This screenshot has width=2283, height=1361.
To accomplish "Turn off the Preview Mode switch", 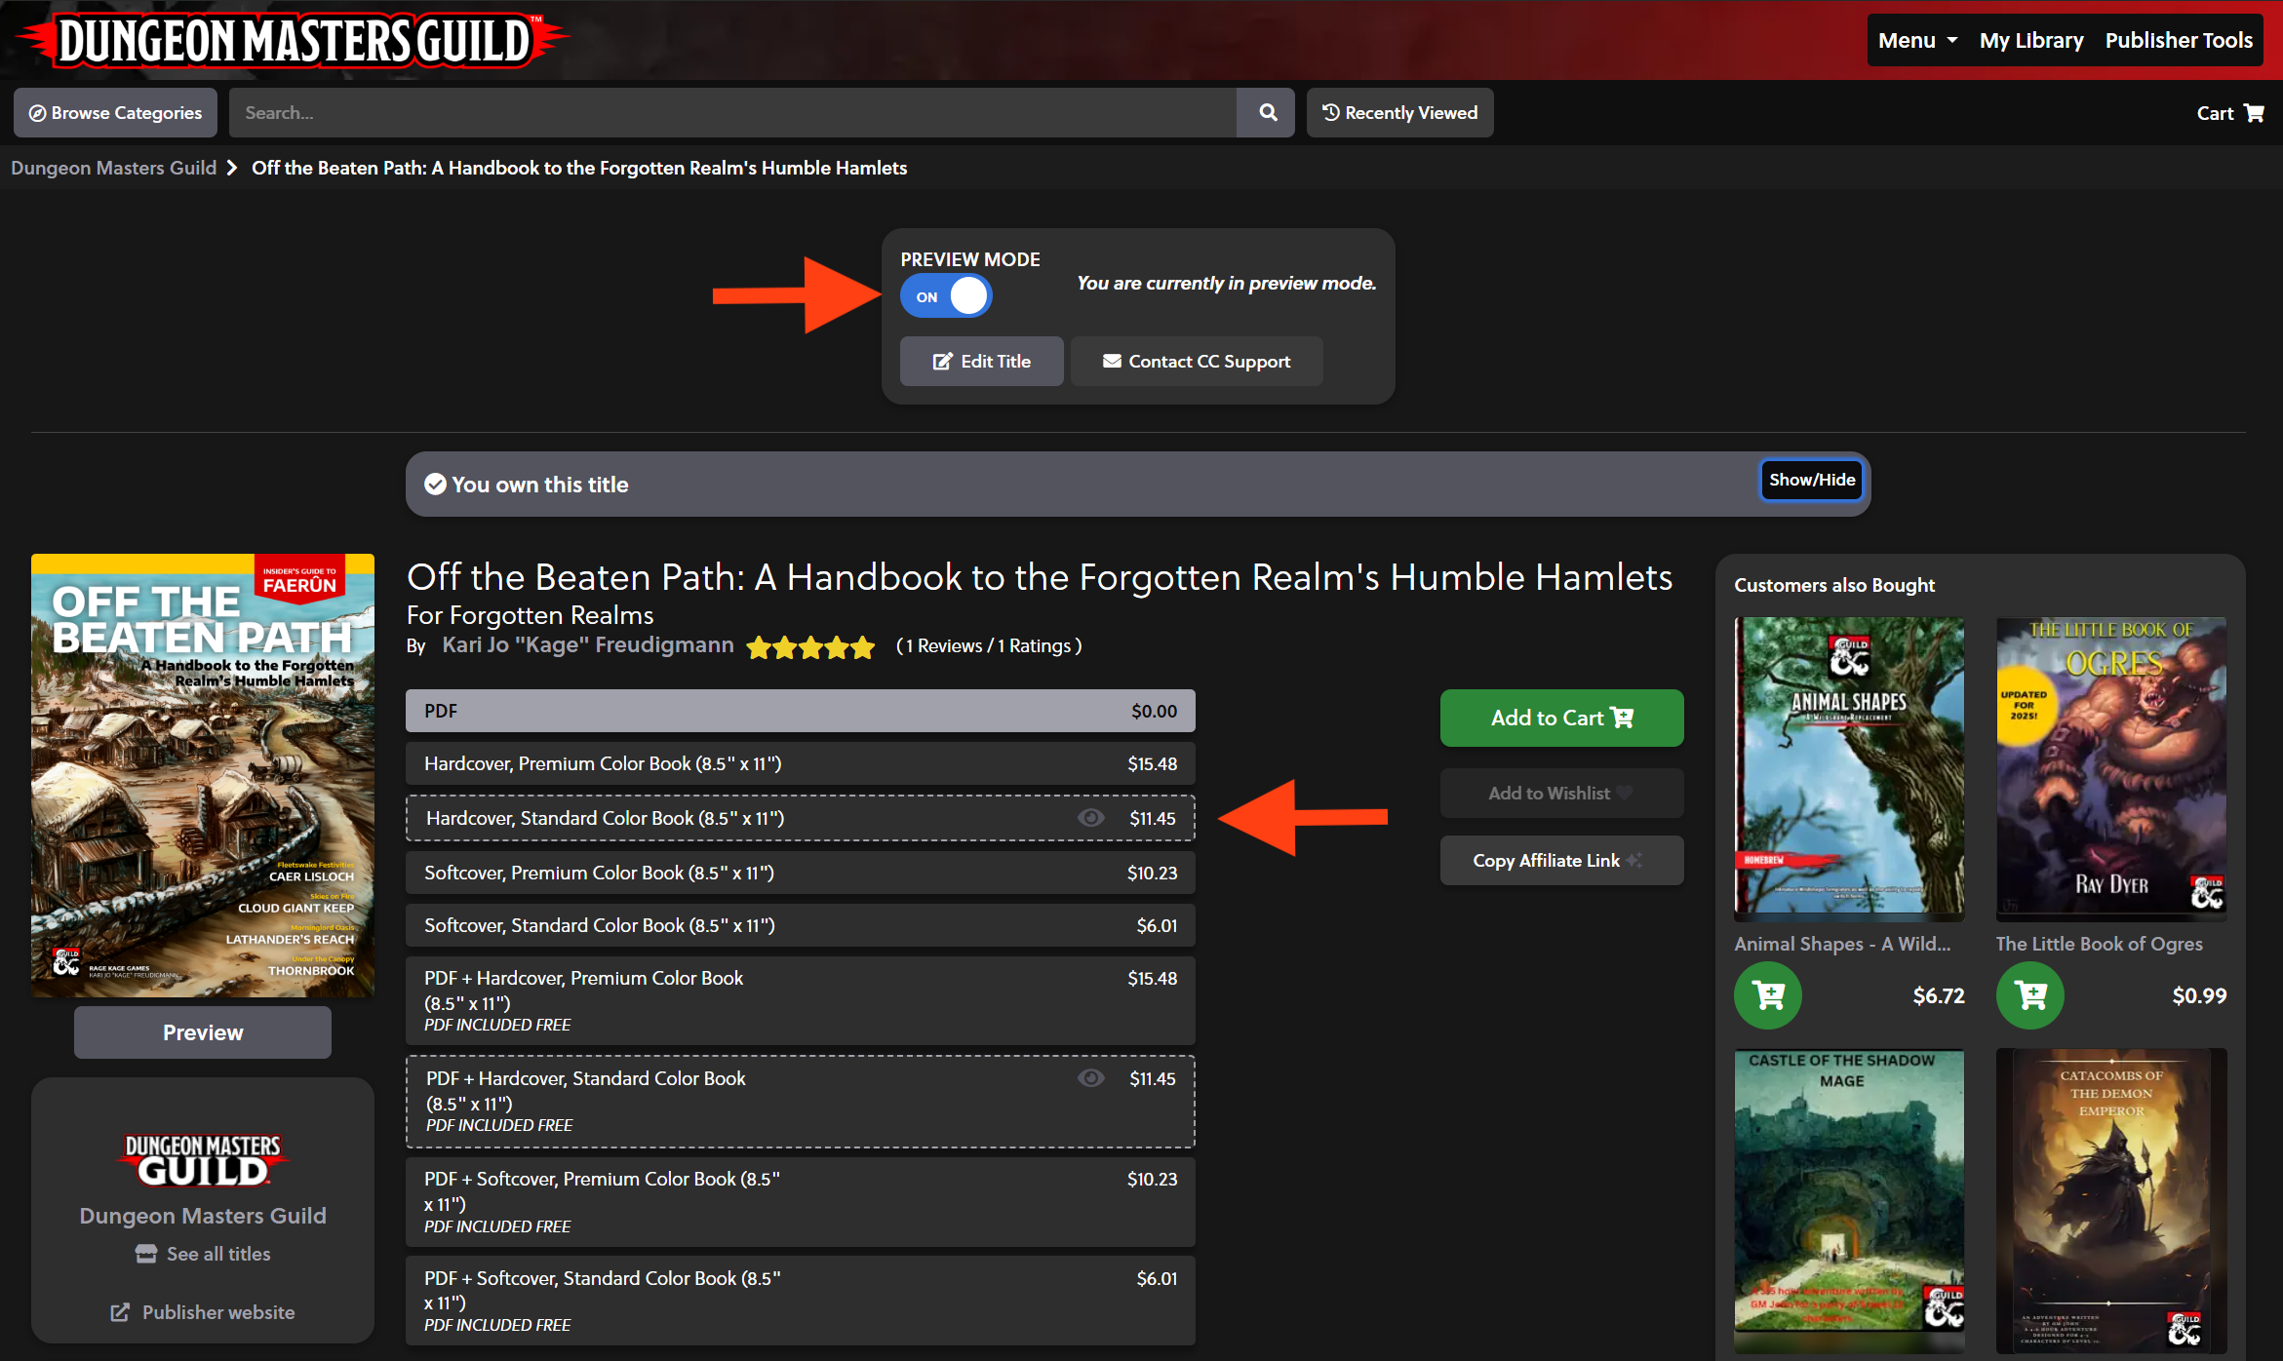I will point(946,296).
